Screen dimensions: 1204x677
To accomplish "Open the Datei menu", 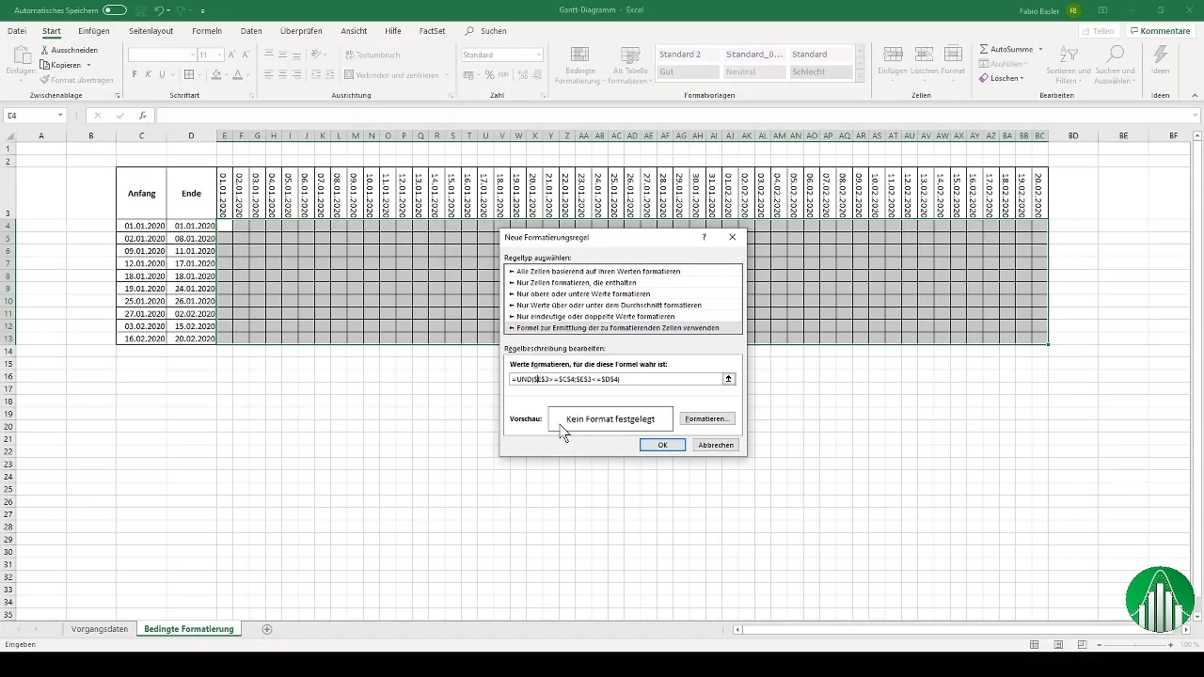I will (x=17, y=31).
